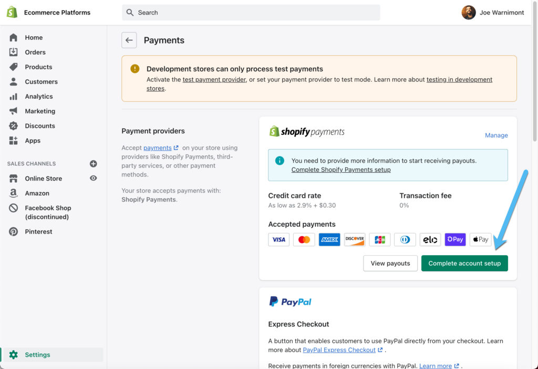The height and width of the screenshot is (369, 538).
Task: Click the Shopify Payments logo
Action: coord(307,131)
